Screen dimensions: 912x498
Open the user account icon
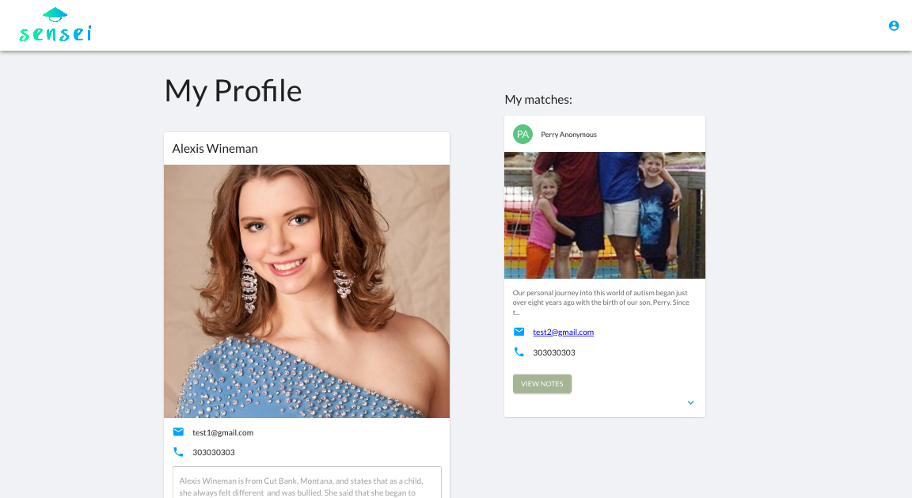(x=893, y=25)
